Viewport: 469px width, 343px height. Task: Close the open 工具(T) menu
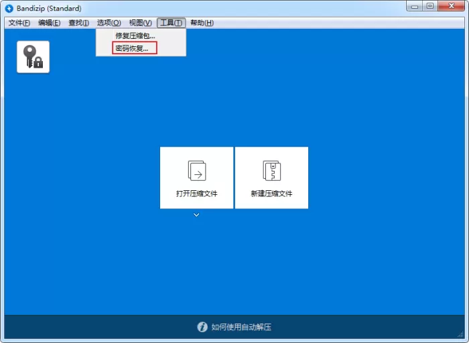click(171, 23)
